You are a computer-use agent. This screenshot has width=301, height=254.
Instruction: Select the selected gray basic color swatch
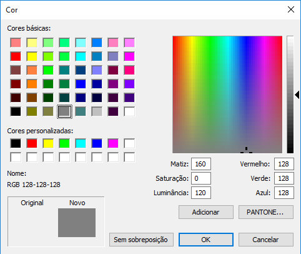point(64,111)
